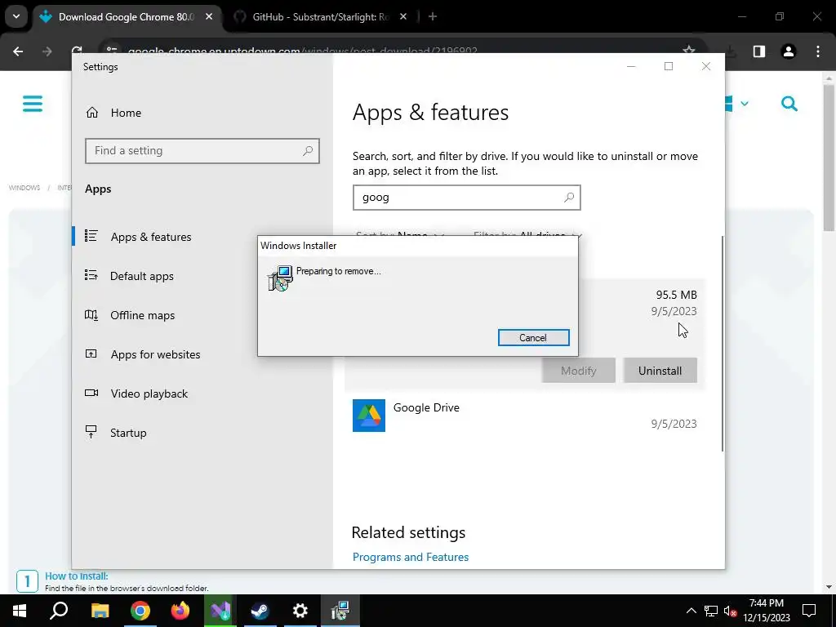This screenshot has height=627, width=836.
Task: Go to Settings Home
Action: [x=126, y=113]
